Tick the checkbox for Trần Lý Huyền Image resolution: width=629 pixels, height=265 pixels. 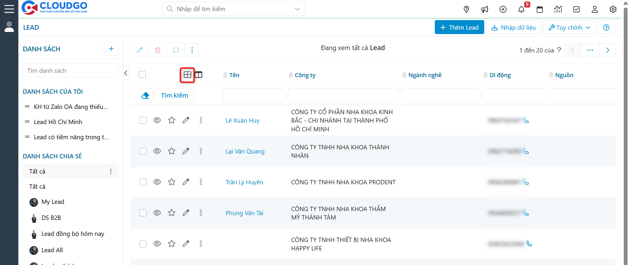143,182
